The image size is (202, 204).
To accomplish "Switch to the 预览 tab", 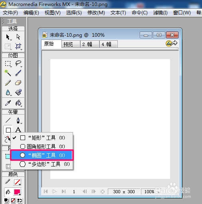I will [x=71, y=44].
